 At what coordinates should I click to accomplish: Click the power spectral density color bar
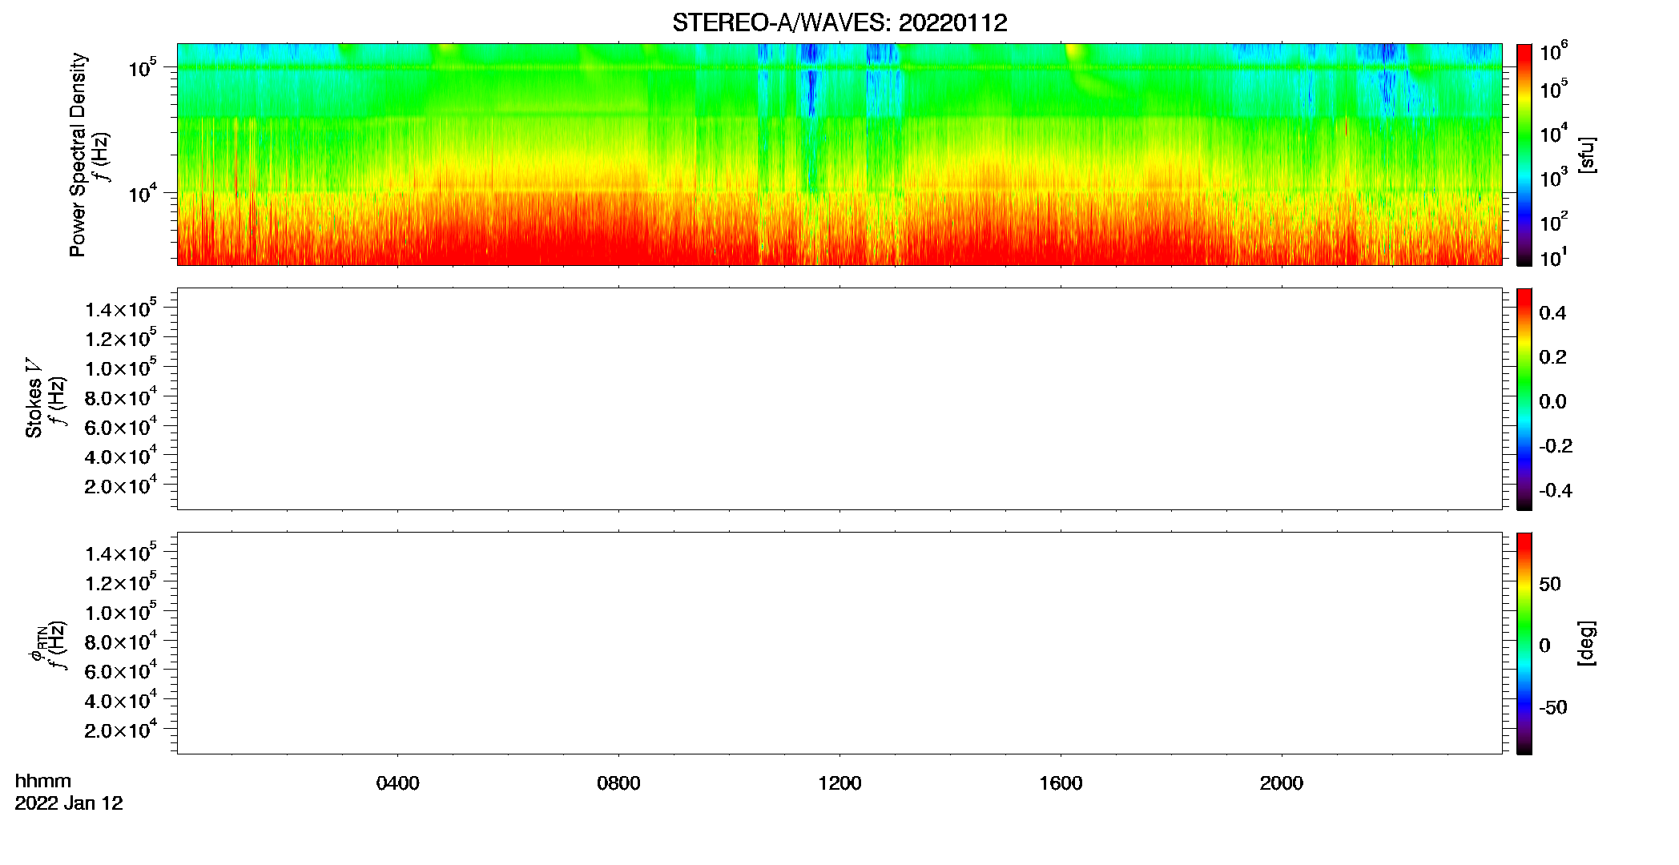pos(1524,155)
